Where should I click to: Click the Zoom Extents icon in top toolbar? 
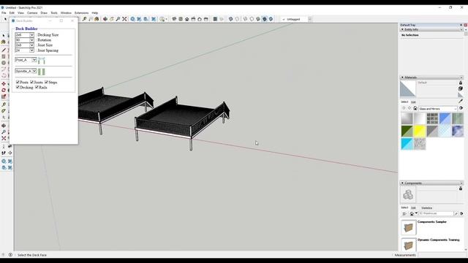point(124,19)
